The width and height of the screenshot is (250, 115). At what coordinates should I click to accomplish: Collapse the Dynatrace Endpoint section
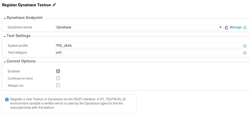tap(4, 18)
